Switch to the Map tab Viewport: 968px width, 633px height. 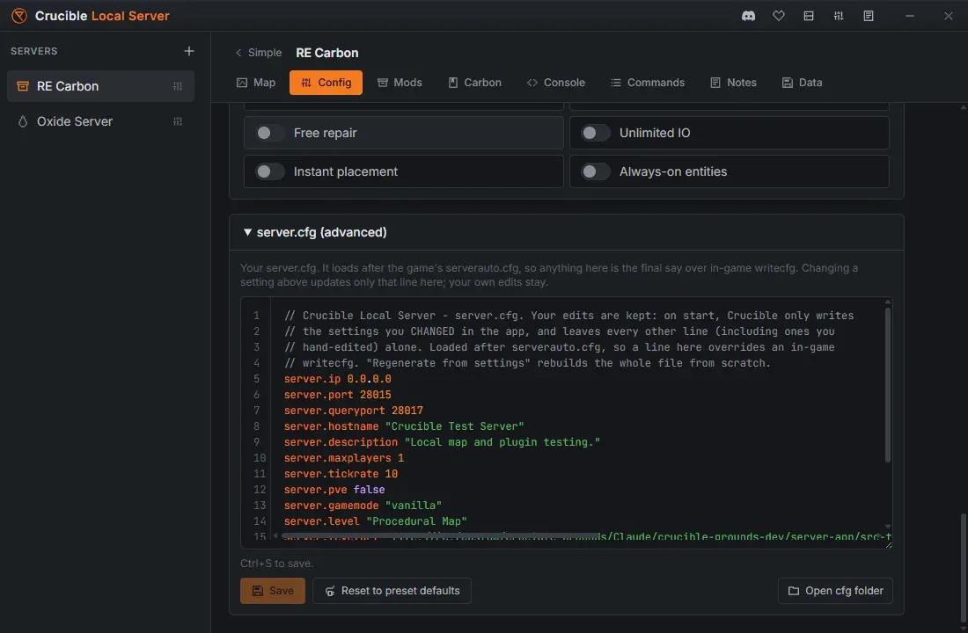coord(256,83)
